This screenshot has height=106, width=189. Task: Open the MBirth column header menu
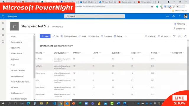click(x=97, y=53)
